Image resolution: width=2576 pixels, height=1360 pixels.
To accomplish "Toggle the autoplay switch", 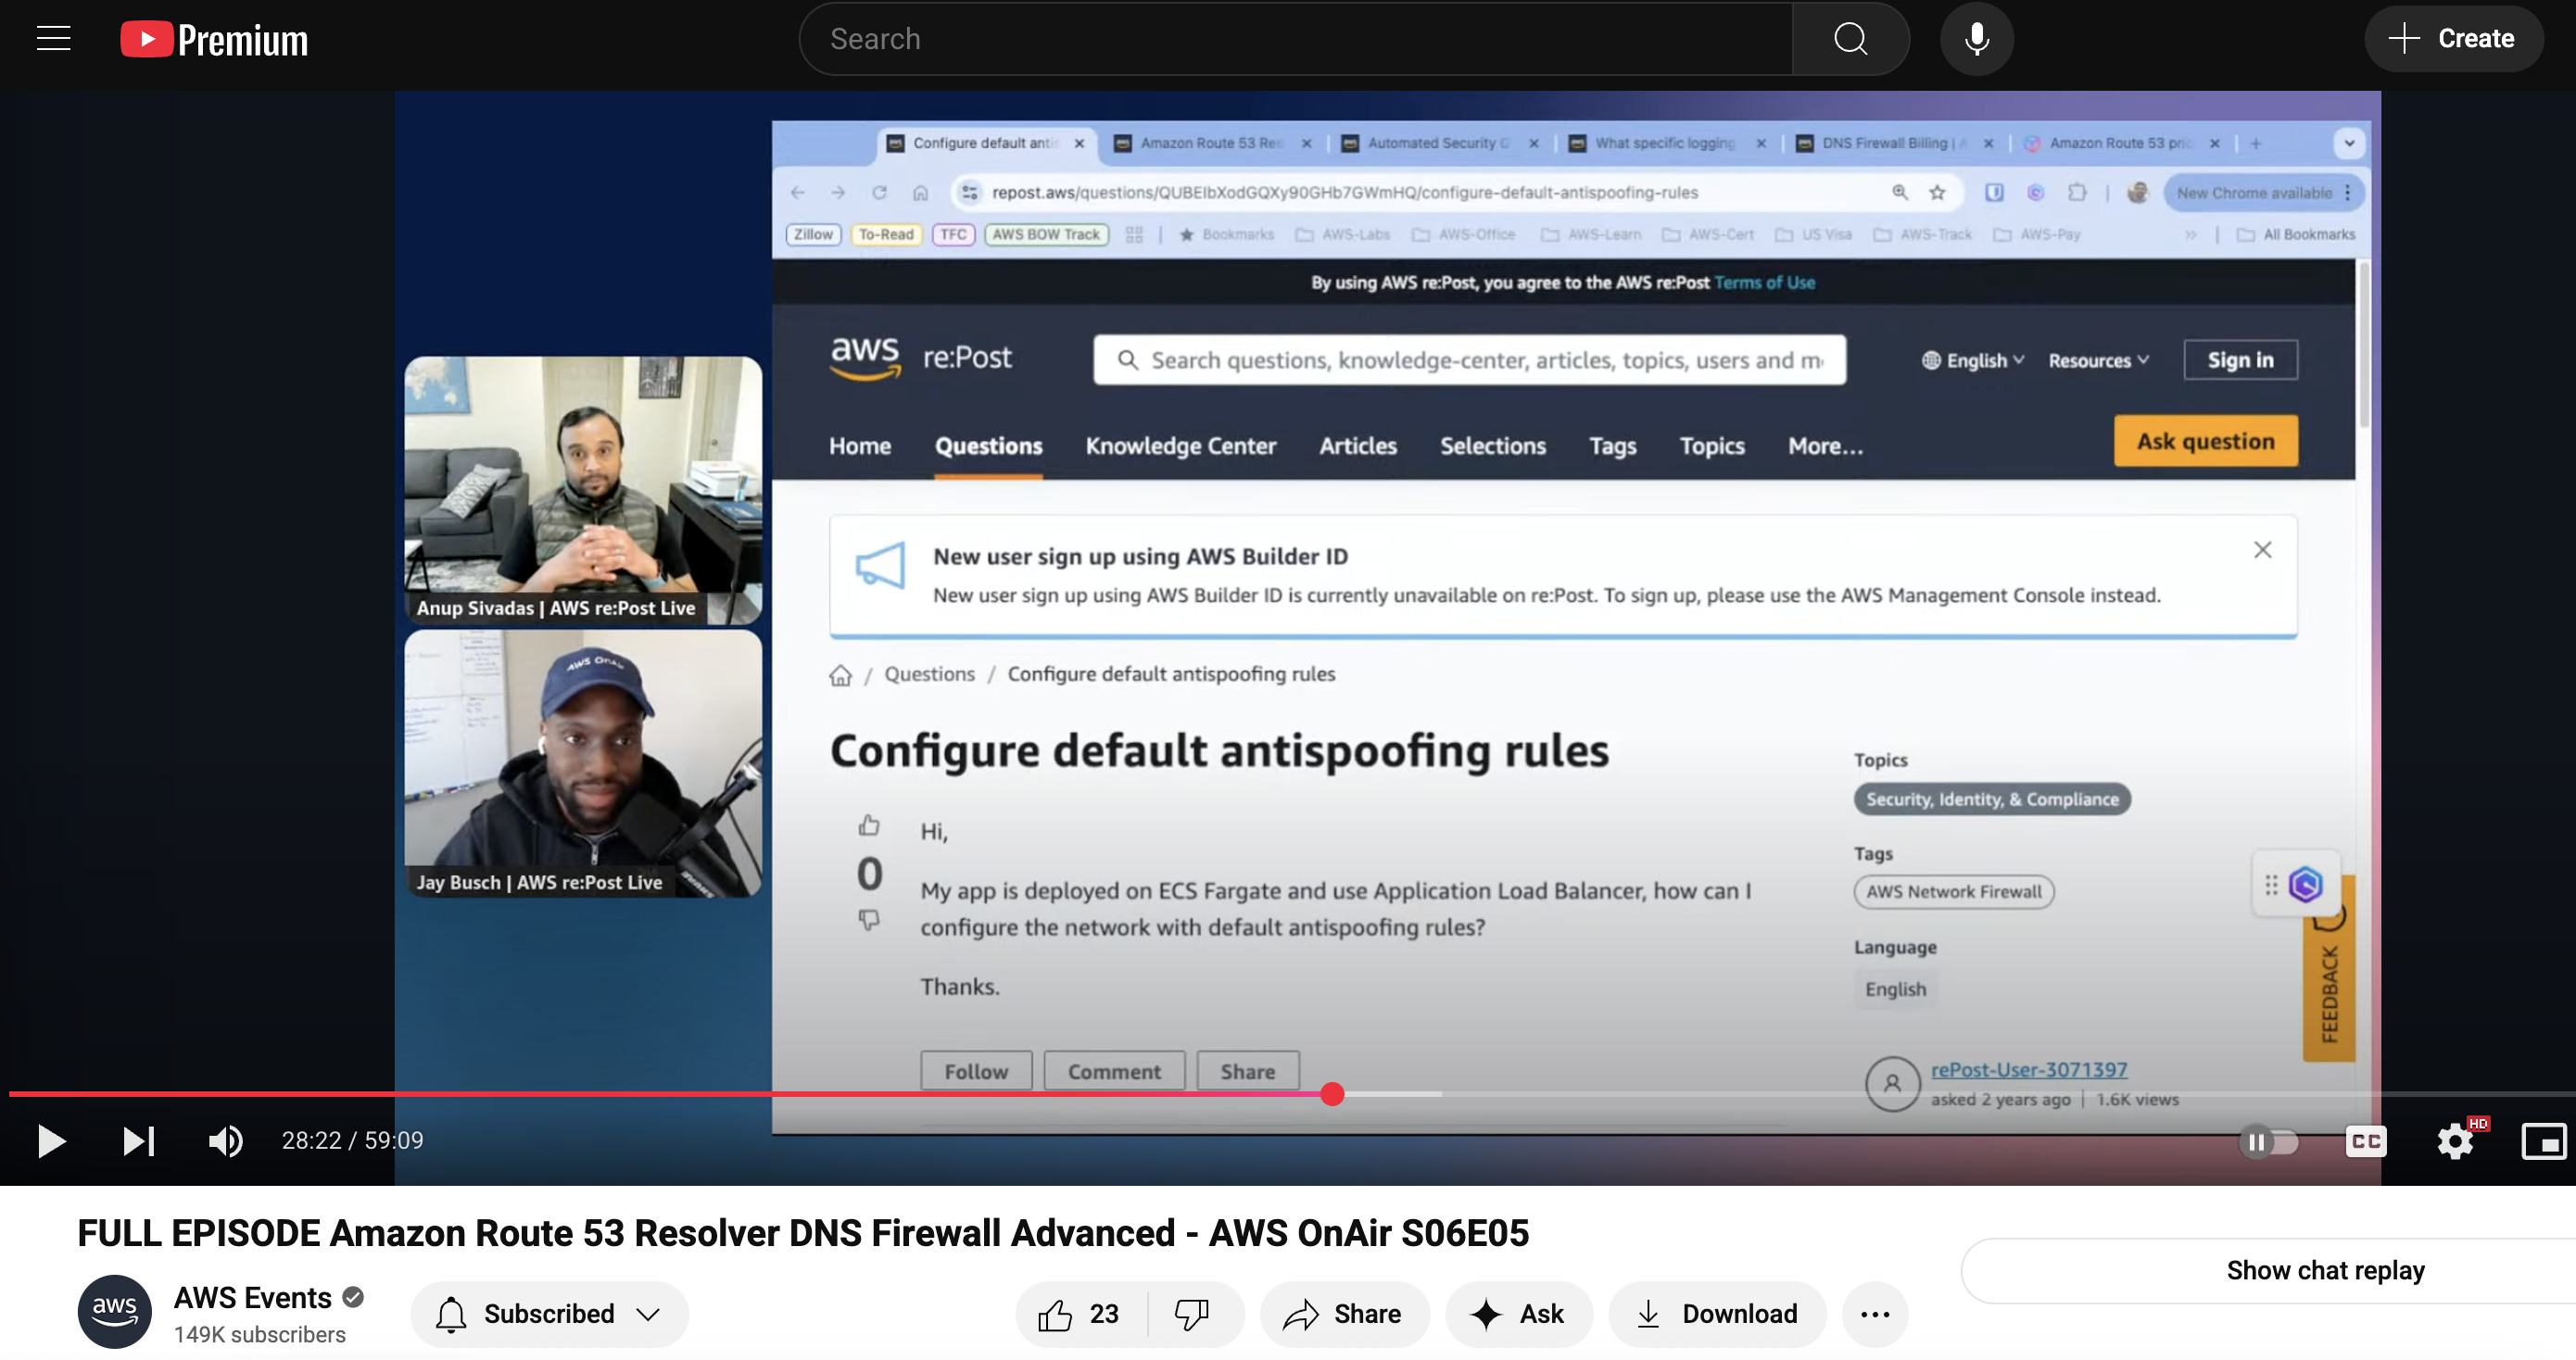I will pyautogui.click(x=2268, y=1141).
